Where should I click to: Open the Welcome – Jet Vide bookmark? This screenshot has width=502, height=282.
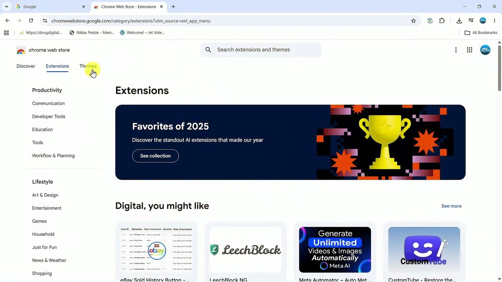(x=142, y=33)
